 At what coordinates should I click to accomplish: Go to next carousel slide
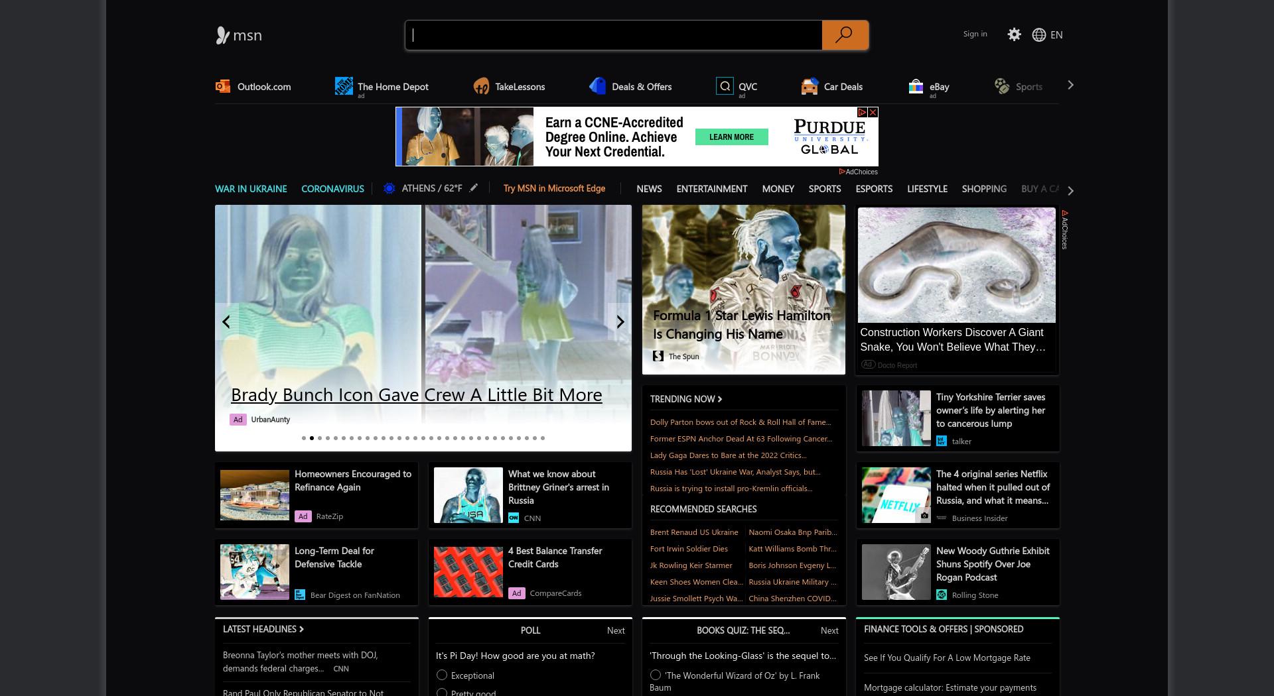(620, 321)
